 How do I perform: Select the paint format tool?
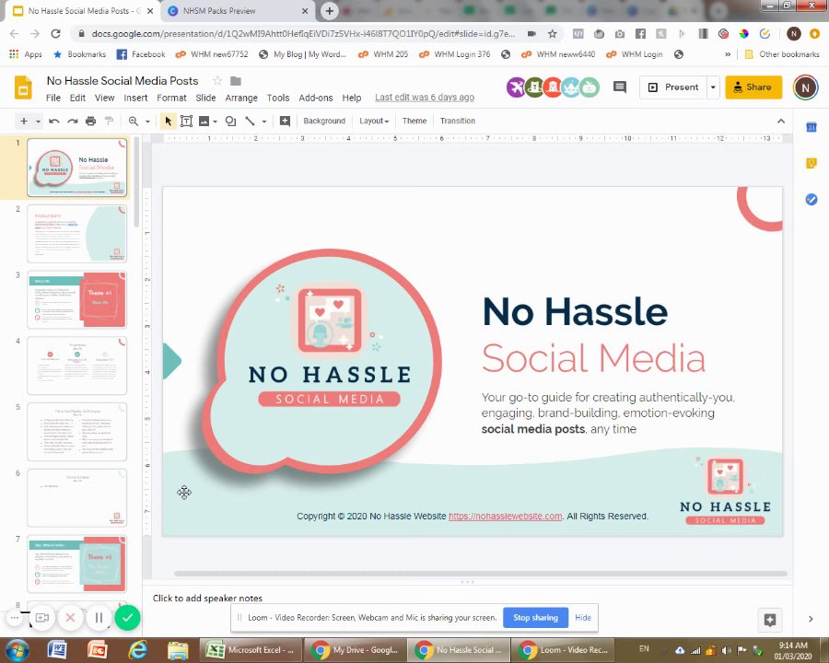110,121
